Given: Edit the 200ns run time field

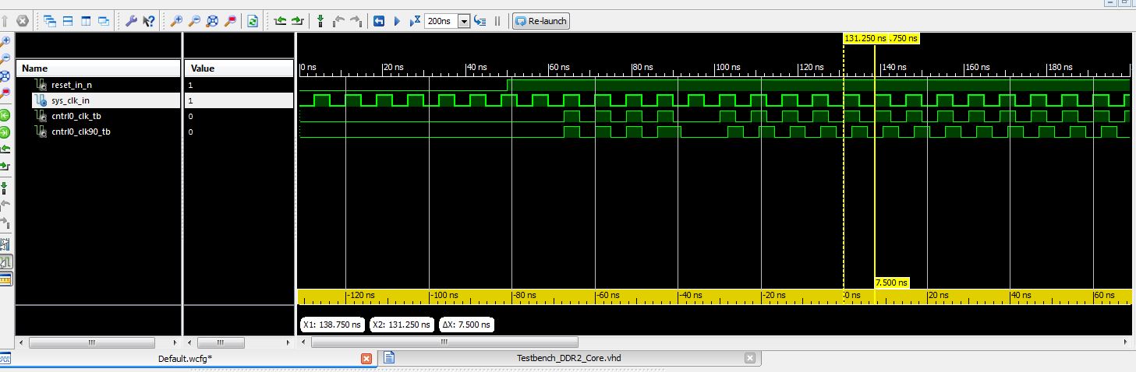Looking at the screenshot, I should coord(441,21).
